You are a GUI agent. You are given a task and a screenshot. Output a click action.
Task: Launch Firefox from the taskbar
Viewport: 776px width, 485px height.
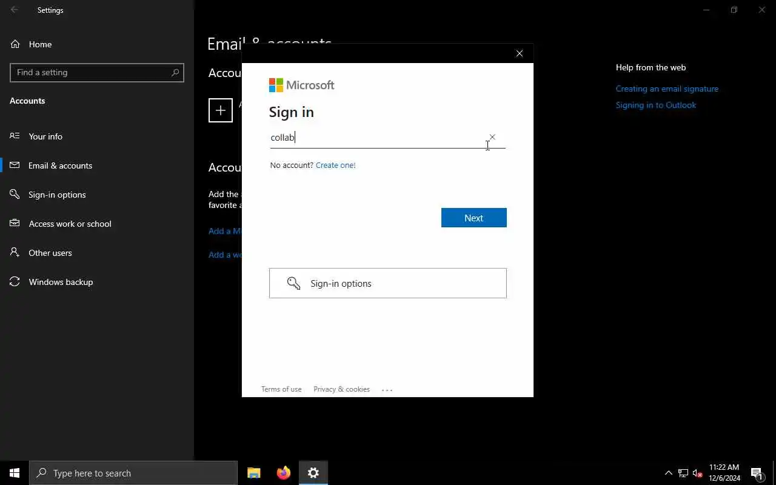[284, 473]
